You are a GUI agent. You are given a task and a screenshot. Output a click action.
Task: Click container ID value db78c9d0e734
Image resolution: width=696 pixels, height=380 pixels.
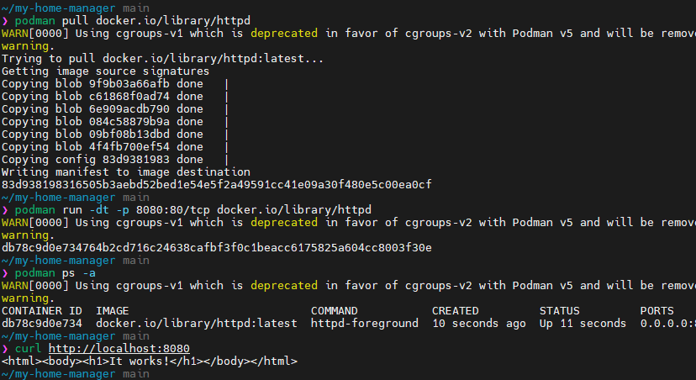click(42, 323)
